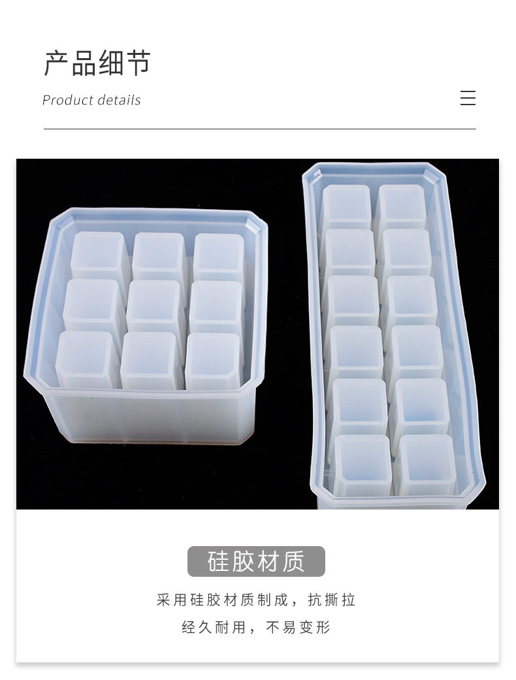Click the 产品细节 heading

click(97, 63)
